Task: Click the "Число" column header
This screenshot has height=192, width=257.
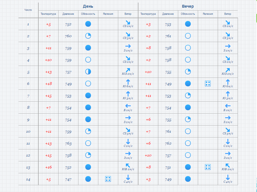Action: click(28, 10)
